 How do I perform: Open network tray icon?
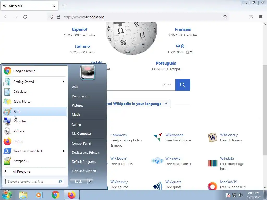tap(234, 195)
